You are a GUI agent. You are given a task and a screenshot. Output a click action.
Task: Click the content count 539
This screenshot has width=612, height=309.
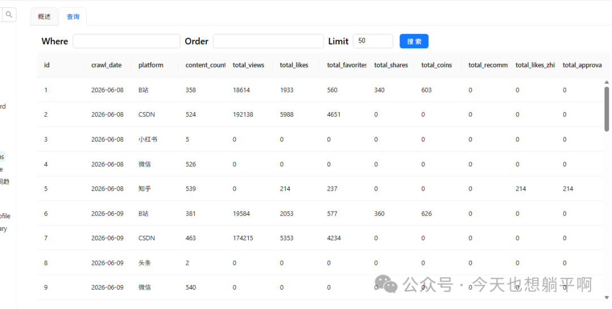[x=191, y=189]
